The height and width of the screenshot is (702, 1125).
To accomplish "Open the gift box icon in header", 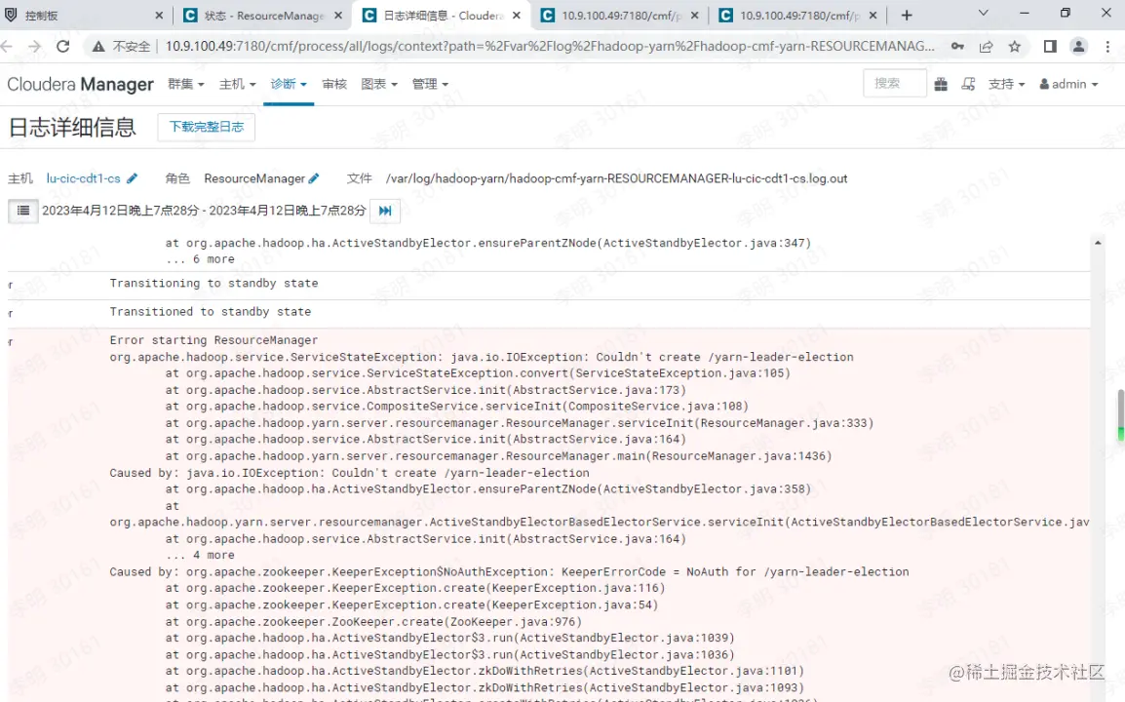I will point(941,84).
